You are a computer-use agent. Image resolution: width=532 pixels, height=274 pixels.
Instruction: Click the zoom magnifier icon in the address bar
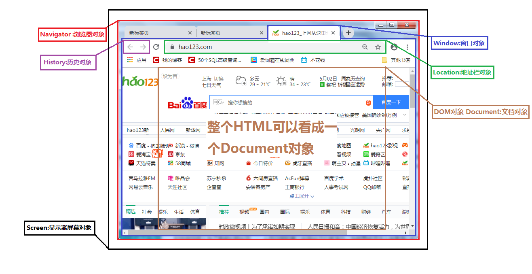(x=365, y=47)
